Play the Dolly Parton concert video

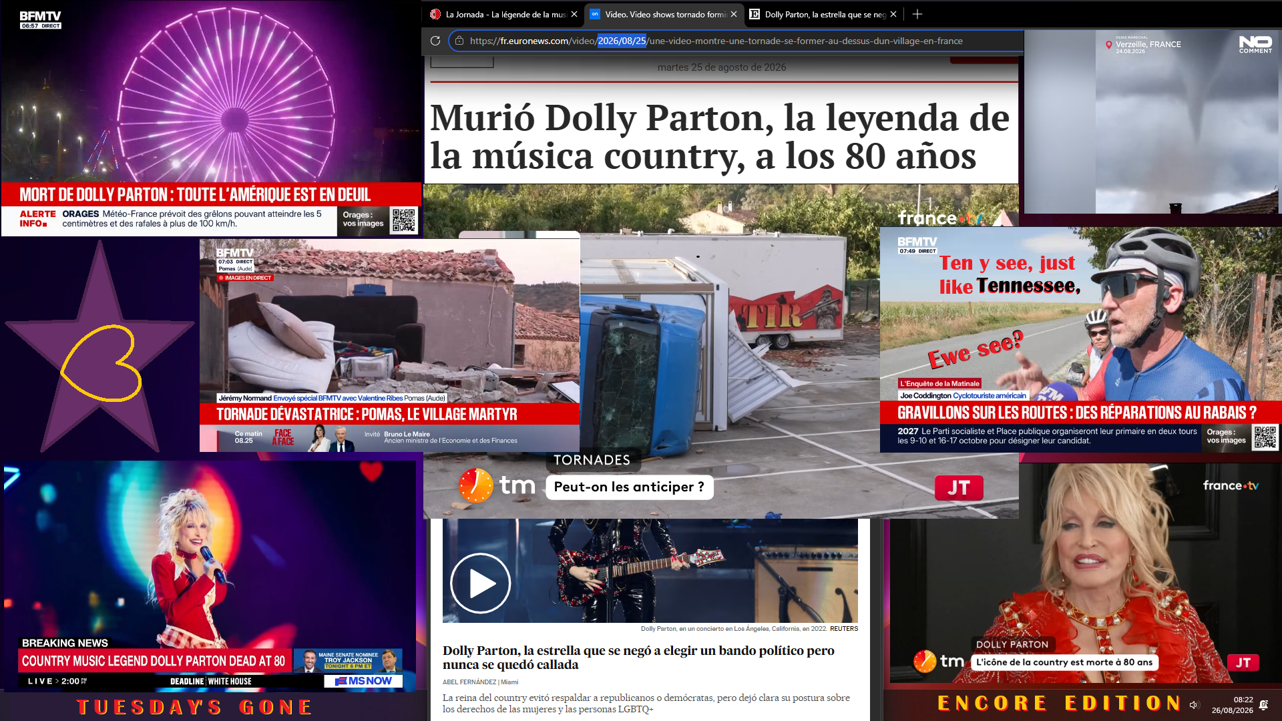click(x=480, y=583)
